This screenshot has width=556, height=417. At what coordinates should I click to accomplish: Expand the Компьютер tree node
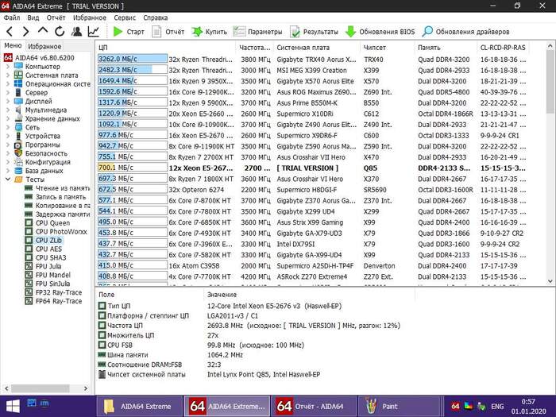pos(8,67)
